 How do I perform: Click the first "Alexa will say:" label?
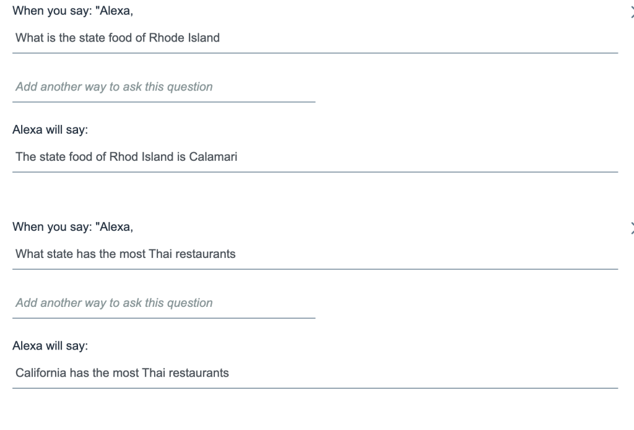click(50, 131)
